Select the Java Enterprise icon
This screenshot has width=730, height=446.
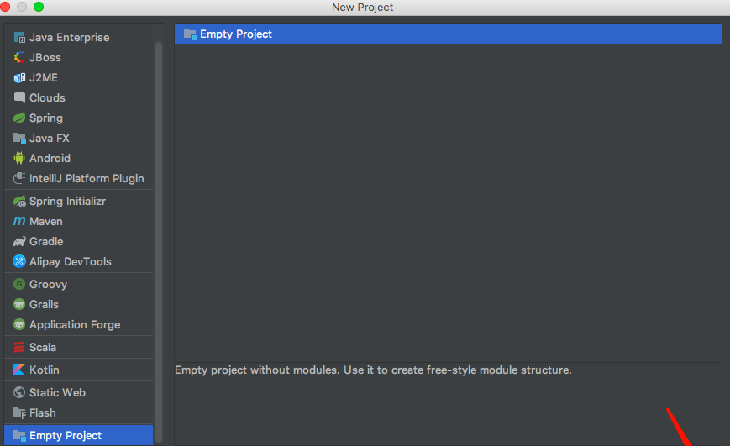tap(19, 37)
